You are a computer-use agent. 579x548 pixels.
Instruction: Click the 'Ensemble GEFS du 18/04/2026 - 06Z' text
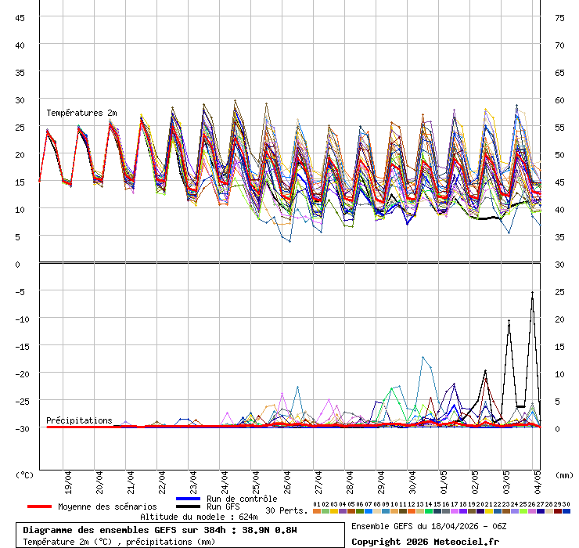click(x=429, y=526)
